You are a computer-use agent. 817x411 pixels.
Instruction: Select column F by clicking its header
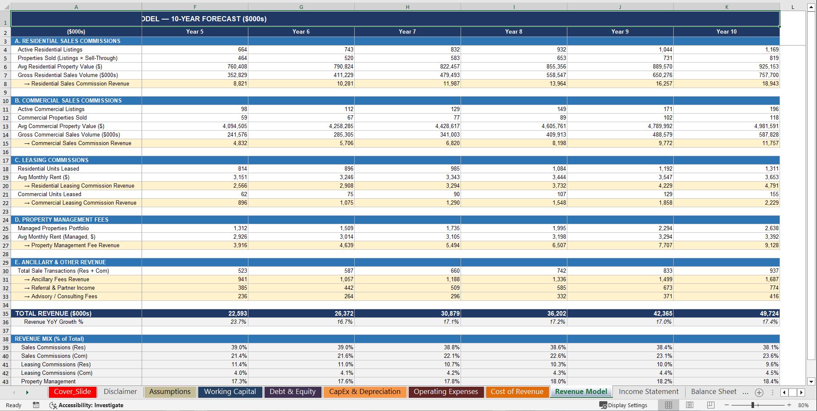coord(194,7)
